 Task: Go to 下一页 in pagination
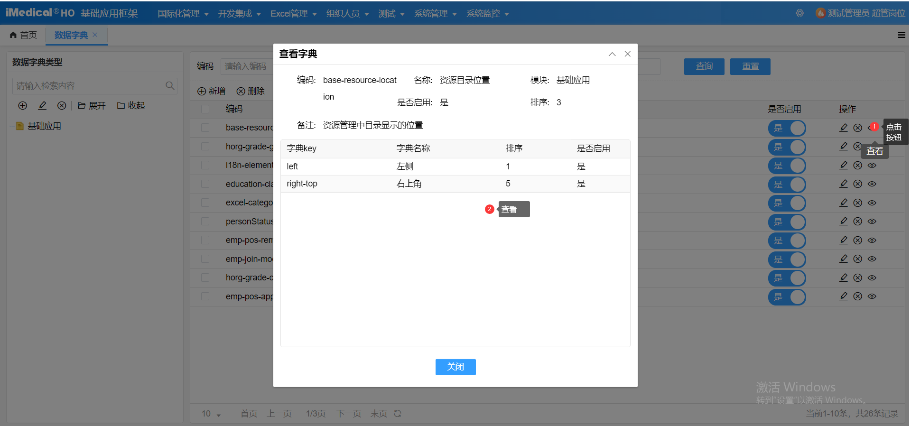point(349,414)
